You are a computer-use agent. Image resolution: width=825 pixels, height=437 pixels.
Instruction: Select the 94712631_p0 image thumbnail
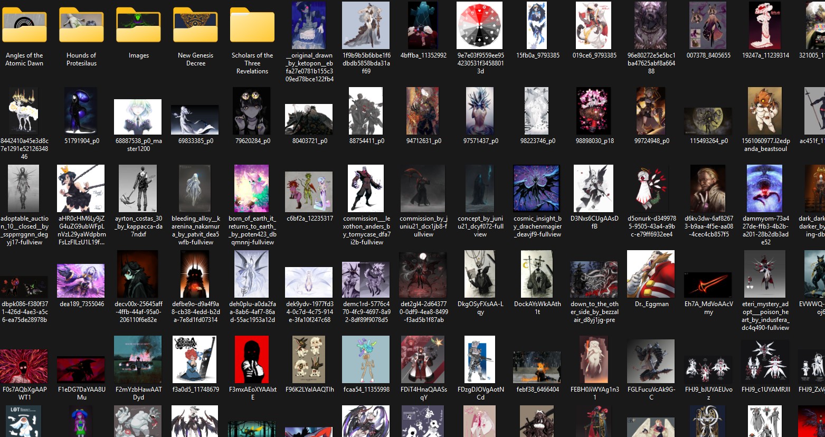[423, 111]
